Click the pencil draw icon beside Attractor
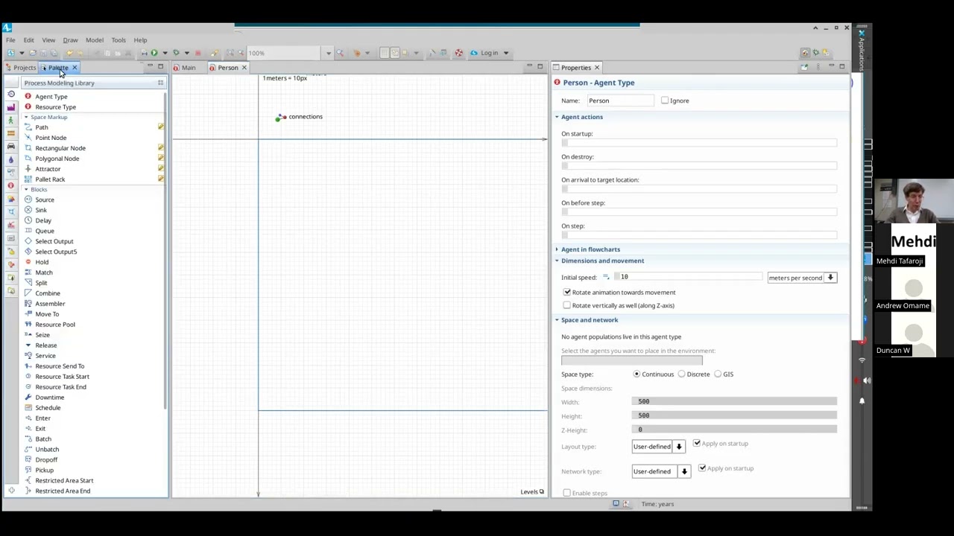 (160, 169)
